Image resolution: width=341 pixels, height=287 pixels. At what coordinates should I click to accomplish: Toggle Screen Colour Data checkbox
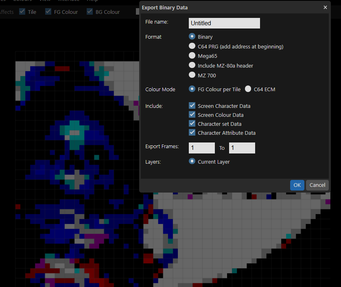[192, 114]
